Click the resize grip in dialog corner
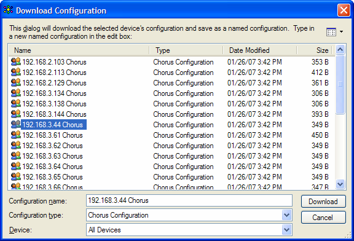Image resolution: width=354 pixels, height=241 pixels. tap(348, 235)
